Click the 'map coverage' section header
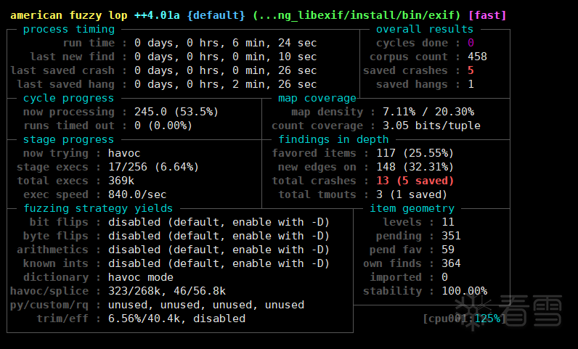578x349 pixels. click(317, 98)
